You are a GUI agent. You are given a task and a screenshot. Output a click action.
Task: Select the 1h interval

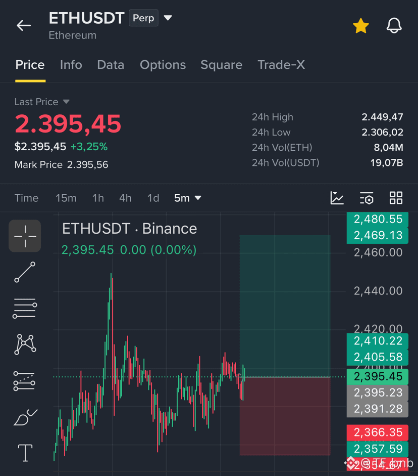98,198
